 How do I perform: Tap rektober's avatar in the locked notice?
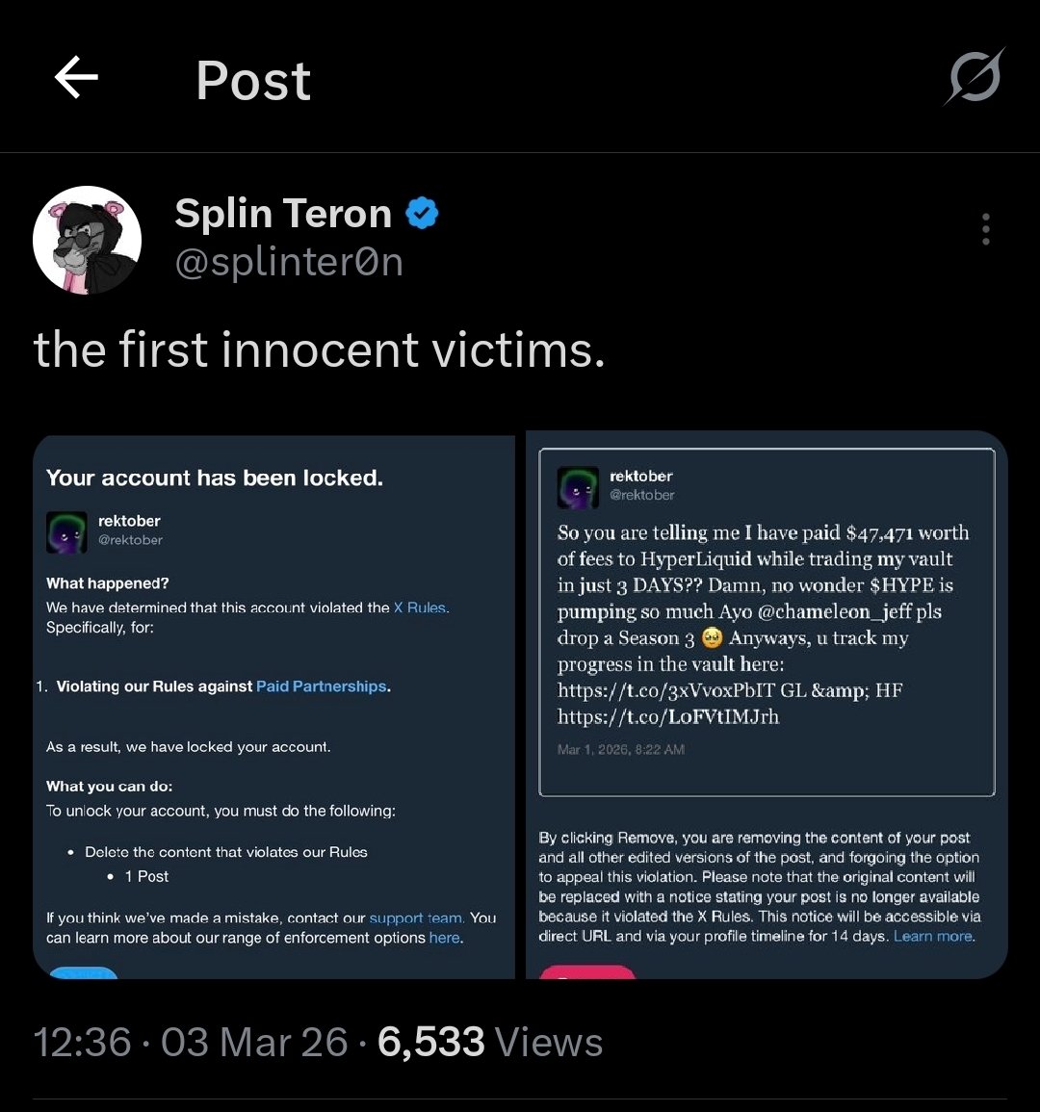66,532
